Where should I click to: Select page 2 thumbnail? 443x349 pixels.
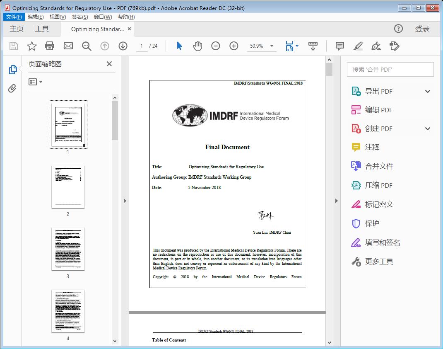click(68, 187)
